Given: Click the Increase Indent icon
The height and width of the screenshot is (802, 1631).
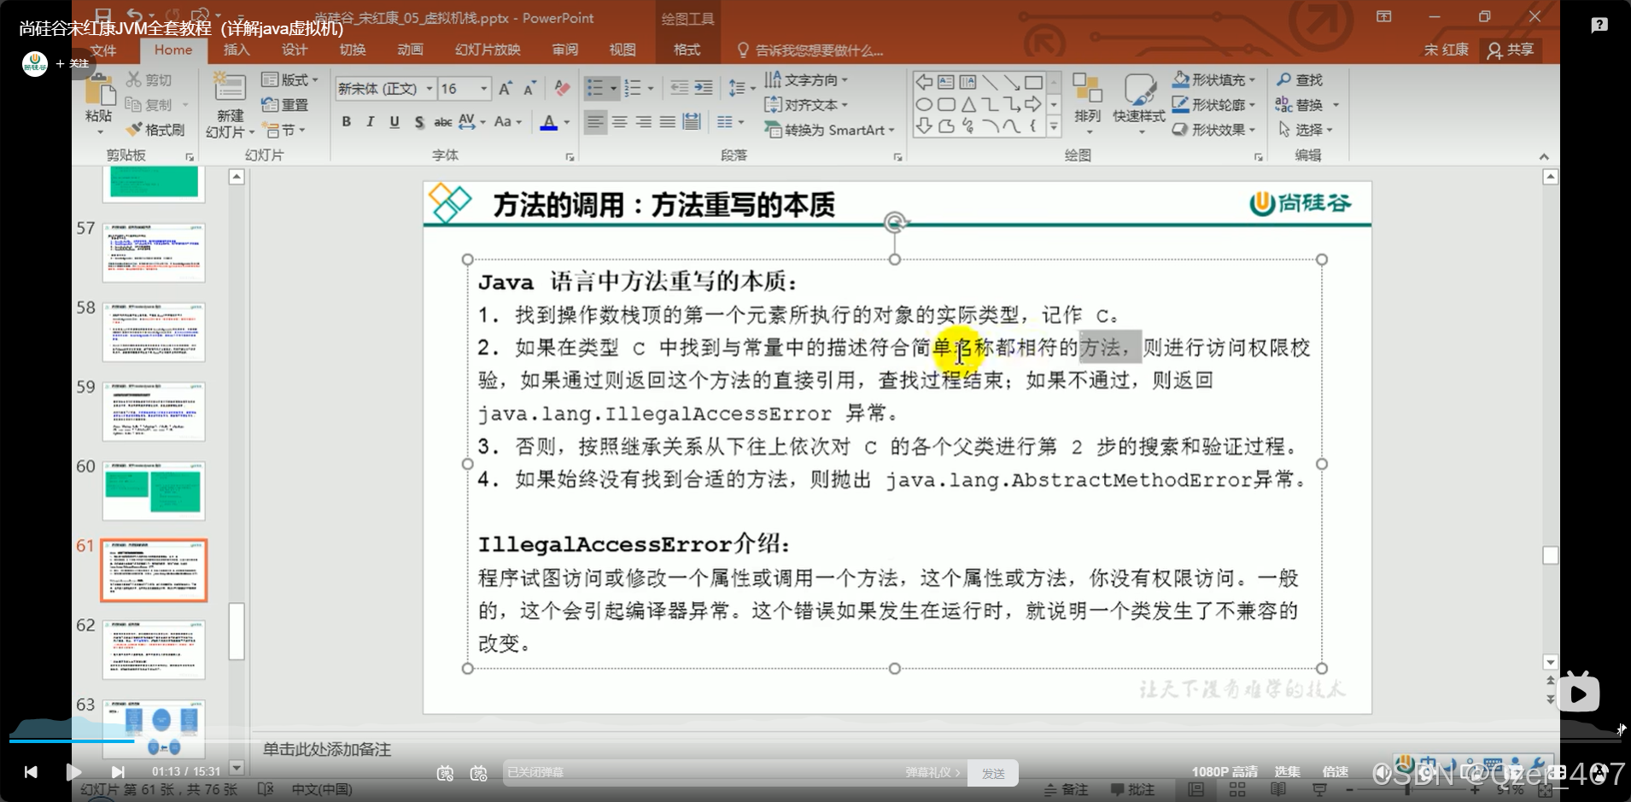Looking at the screenshot, I should coord(704,88).
